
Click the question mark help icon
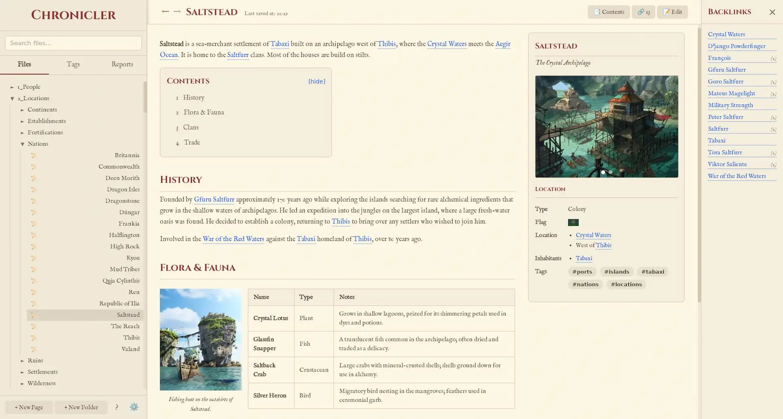point(117,407)
